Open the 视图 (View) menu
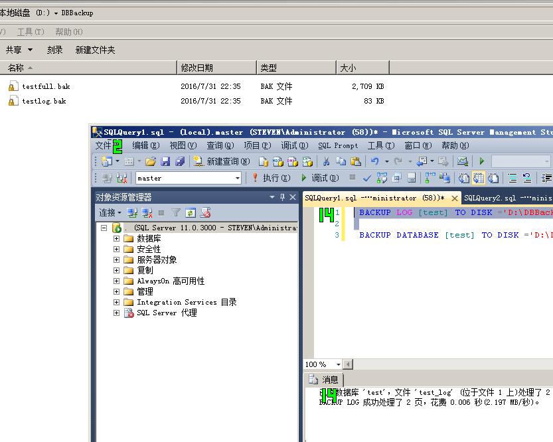 183,145
